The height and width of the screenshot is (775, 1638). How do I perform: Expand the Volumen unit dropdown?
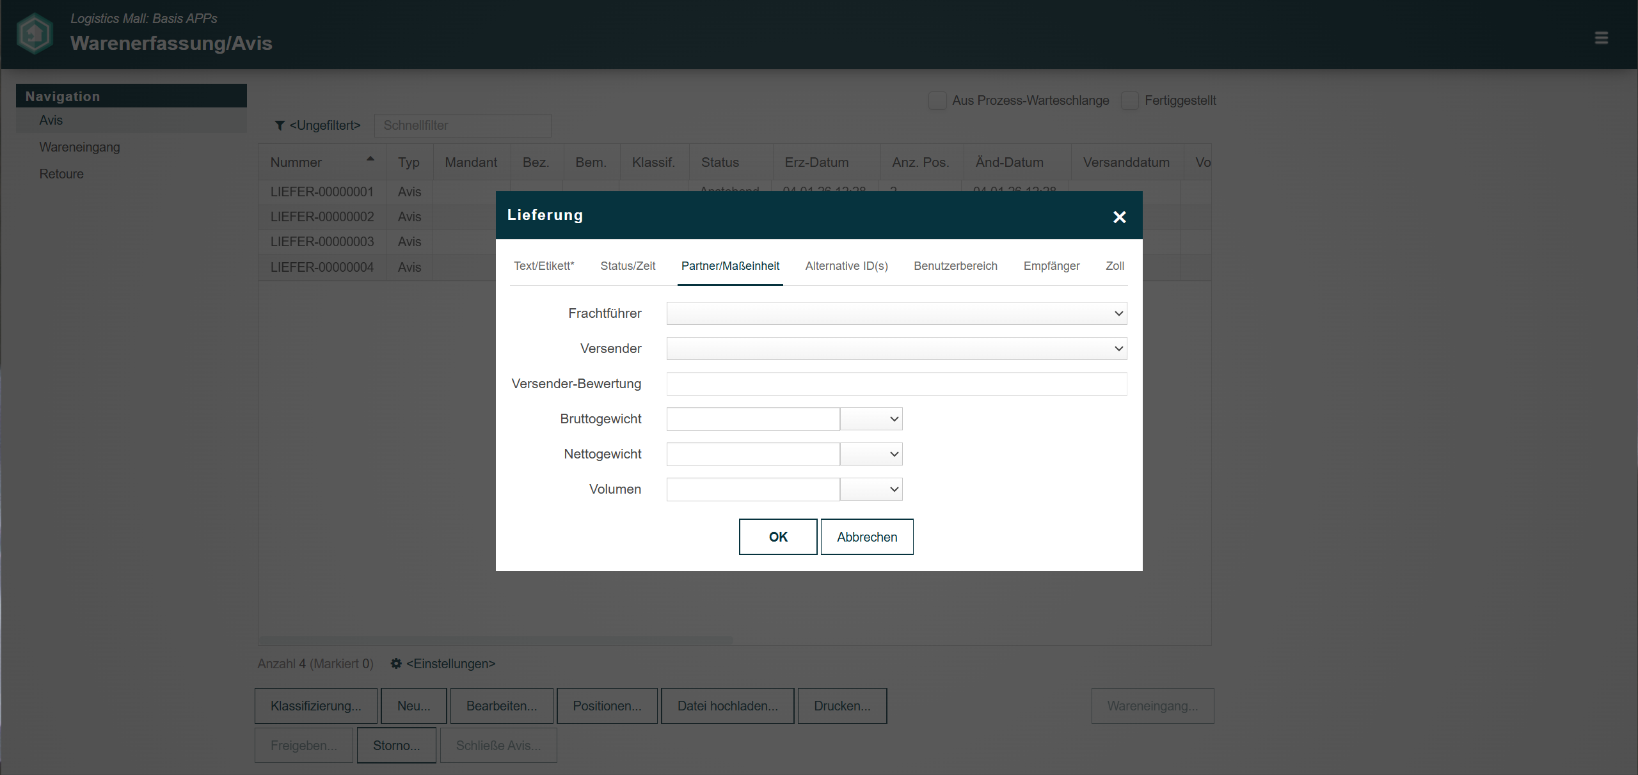click(x=871, y=490)
